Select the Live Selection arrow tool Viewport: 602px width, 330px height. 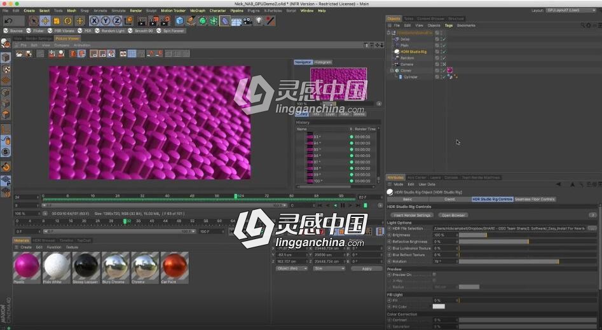pos(34,21)
